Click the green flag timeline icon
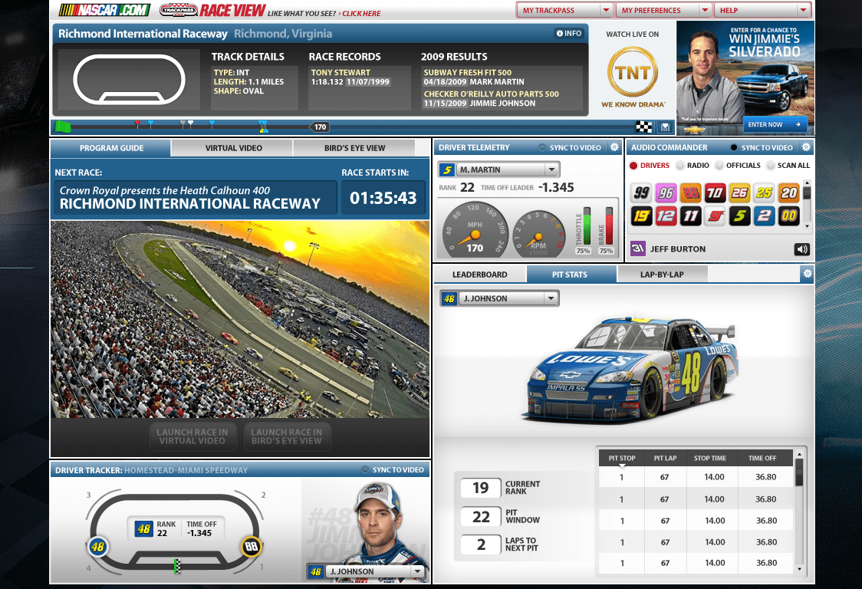This screenshot has width=862, height=589. point(63,127)
